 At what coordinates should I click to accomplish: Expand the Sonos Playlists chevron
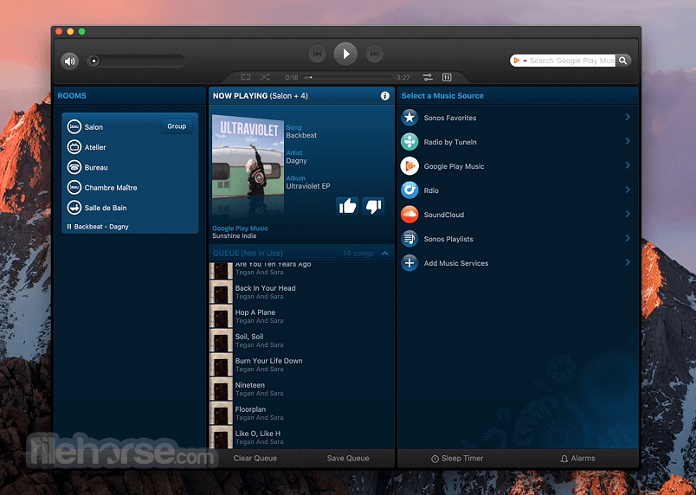coord(628,238)
